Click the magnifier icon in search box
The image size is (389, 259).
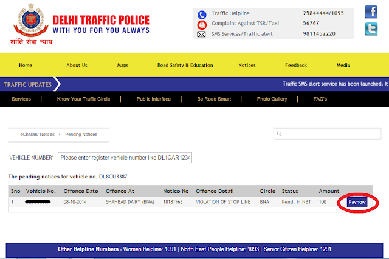click(280, 133)
